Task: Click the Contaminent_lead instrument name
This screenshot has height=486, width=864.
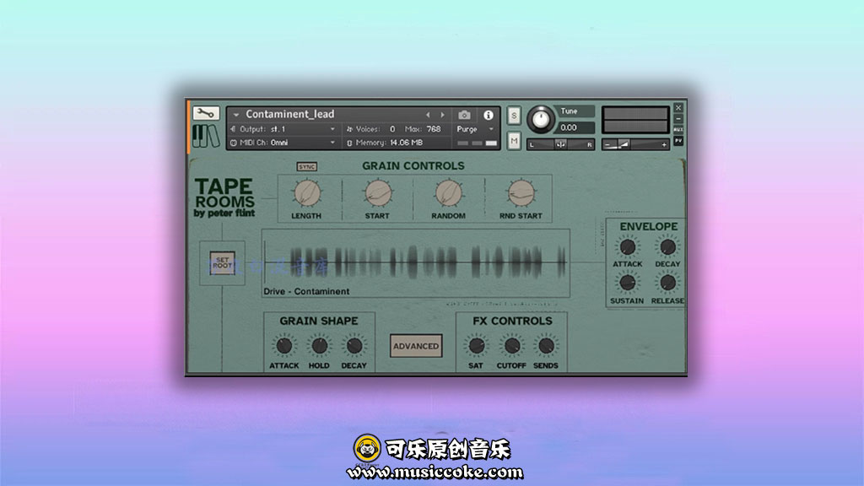Action: click(x=290, y=114)
